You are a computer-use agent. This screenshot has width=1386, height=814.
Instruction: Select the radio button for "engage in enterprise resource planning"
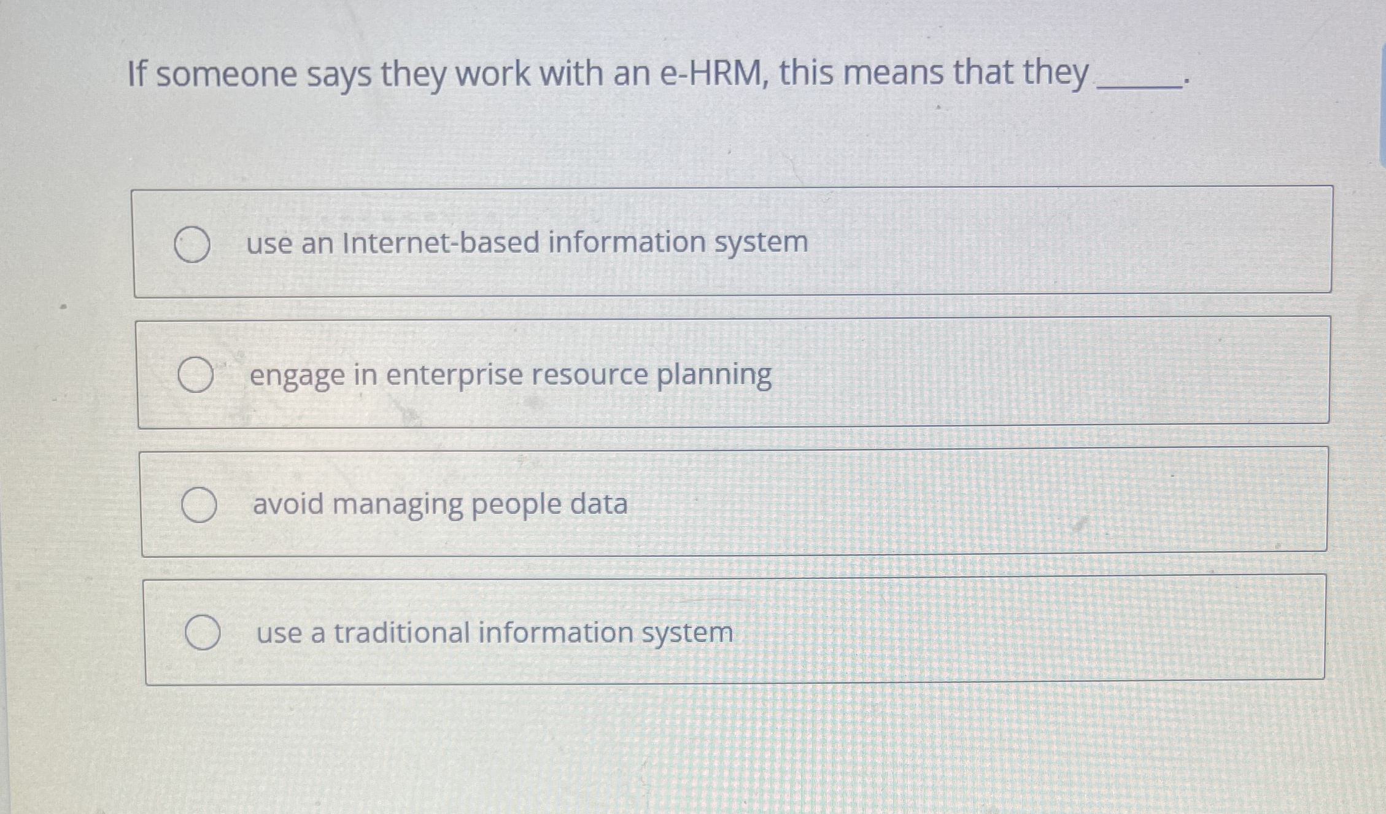[195, 374]
